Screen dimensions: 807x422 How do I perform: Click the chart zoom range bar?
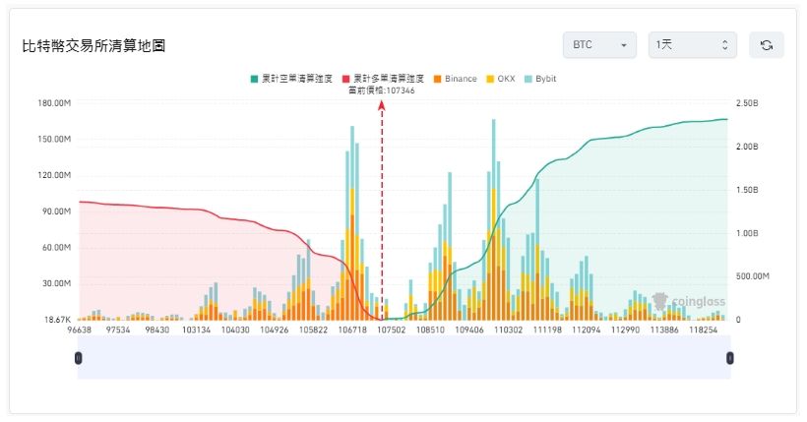pyautogui.click(x=404, y=358)
